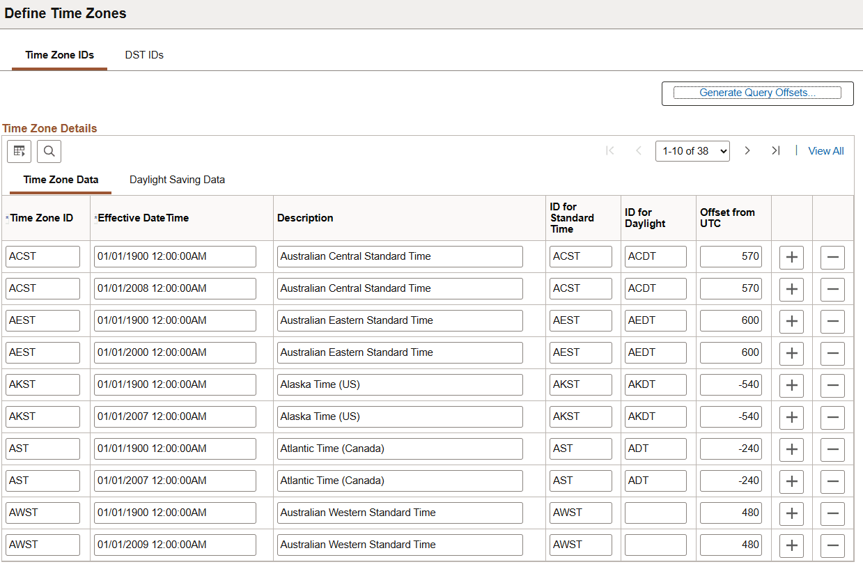Open the "1-10 of 38" dropdown
The width and height of the screenshot is (863, 569).
point(692,150)
